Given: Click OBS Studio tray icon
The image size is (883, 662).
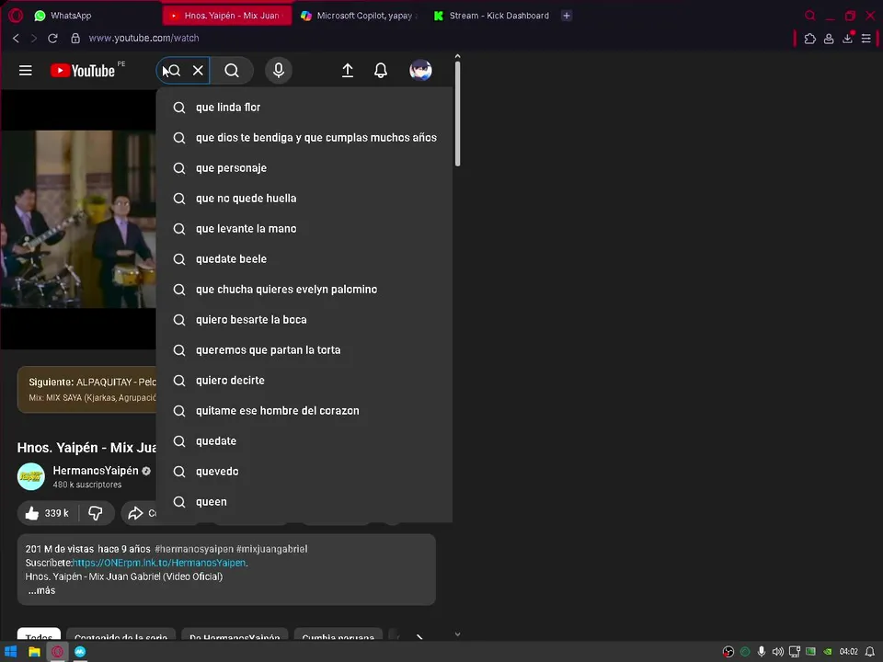Looking at the screenshot, I should pos(728,652).
